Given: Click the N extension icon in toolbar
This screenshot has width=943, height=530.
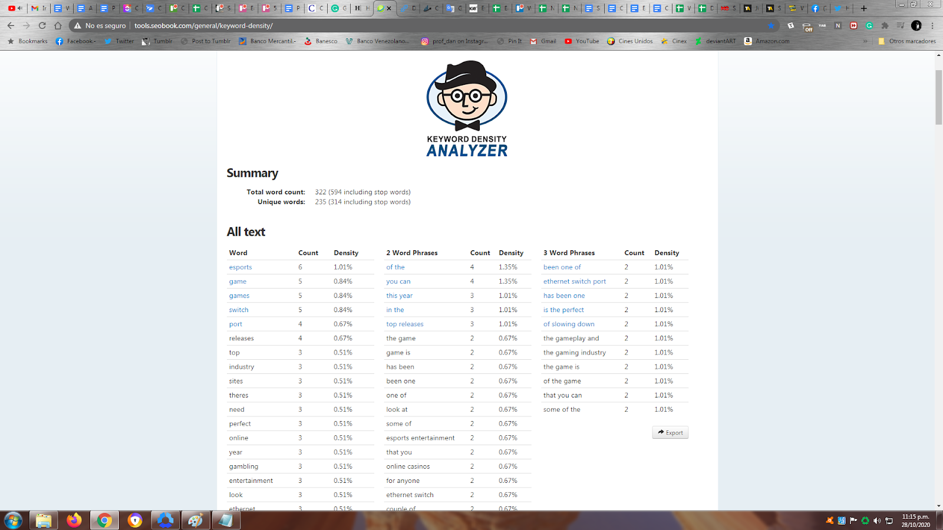Looking at the screenshot, I should point(838,25).
